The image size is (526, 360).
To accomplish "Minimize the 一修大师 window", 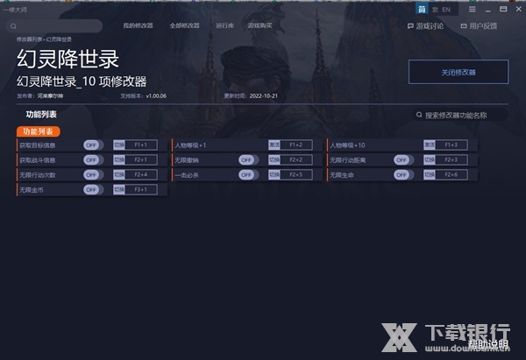I will coord(487,10).
